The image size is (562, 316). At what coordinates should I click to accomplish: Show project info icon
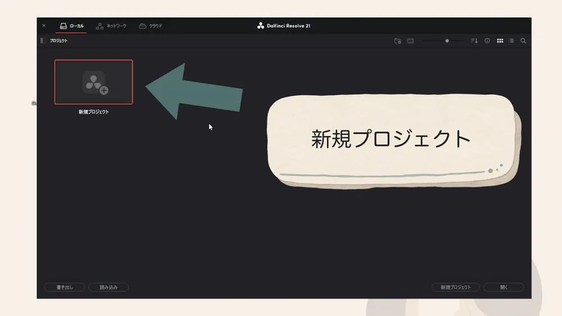(x=487, y=41)
